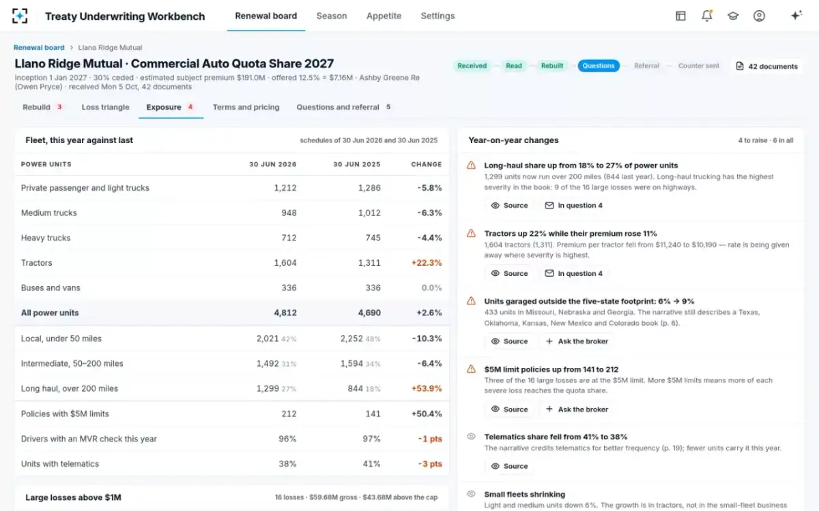The height and width of the screenshot is (511, 819).
Task: Click the 4,812 all power units total
Action: (x=285, y=313)
